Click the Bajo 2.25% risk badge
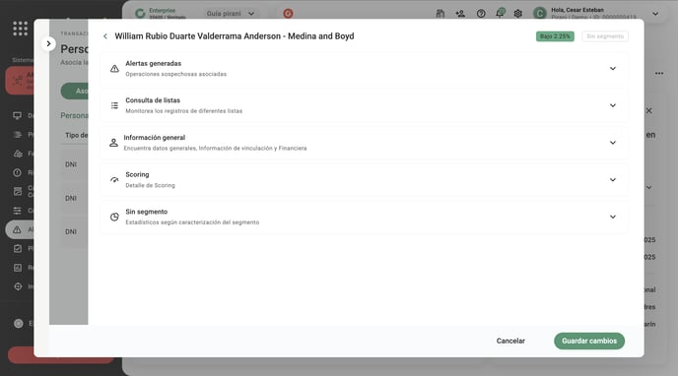Image resolution: width=678 pixels, height=376 pixels. [x=555, y=36]
